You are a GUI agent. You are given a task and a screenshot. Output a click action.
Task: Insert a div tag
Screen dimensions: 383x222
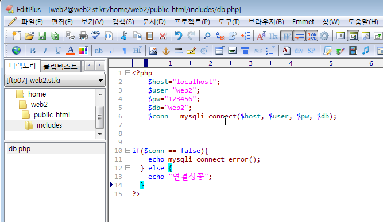(299, 51)
